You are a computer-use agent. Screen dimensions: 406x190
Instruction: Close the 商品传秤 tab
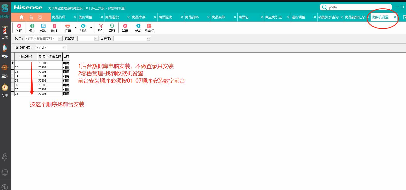point(75,17)
